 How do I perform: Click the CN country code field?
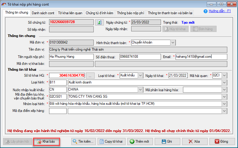(x=58, y=90)
